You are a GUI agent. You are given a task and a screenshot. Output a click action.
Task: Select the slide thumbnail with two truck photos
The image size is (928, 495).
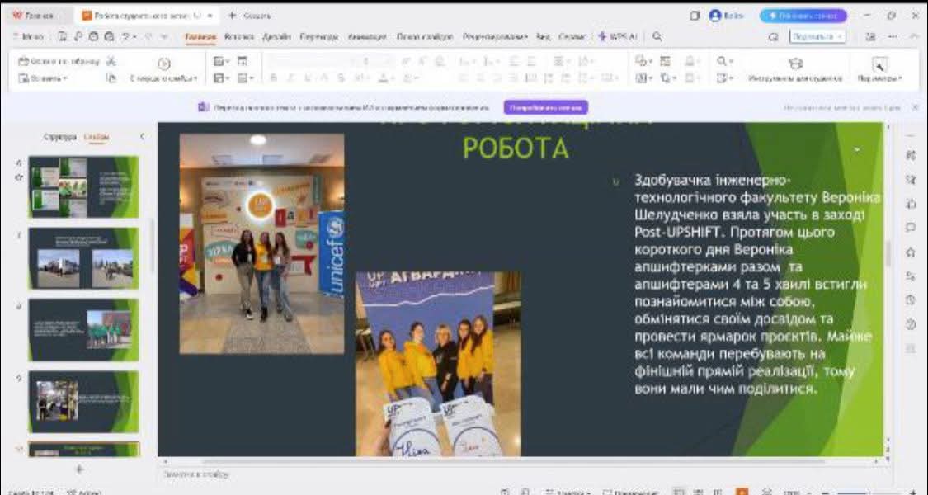83,258
